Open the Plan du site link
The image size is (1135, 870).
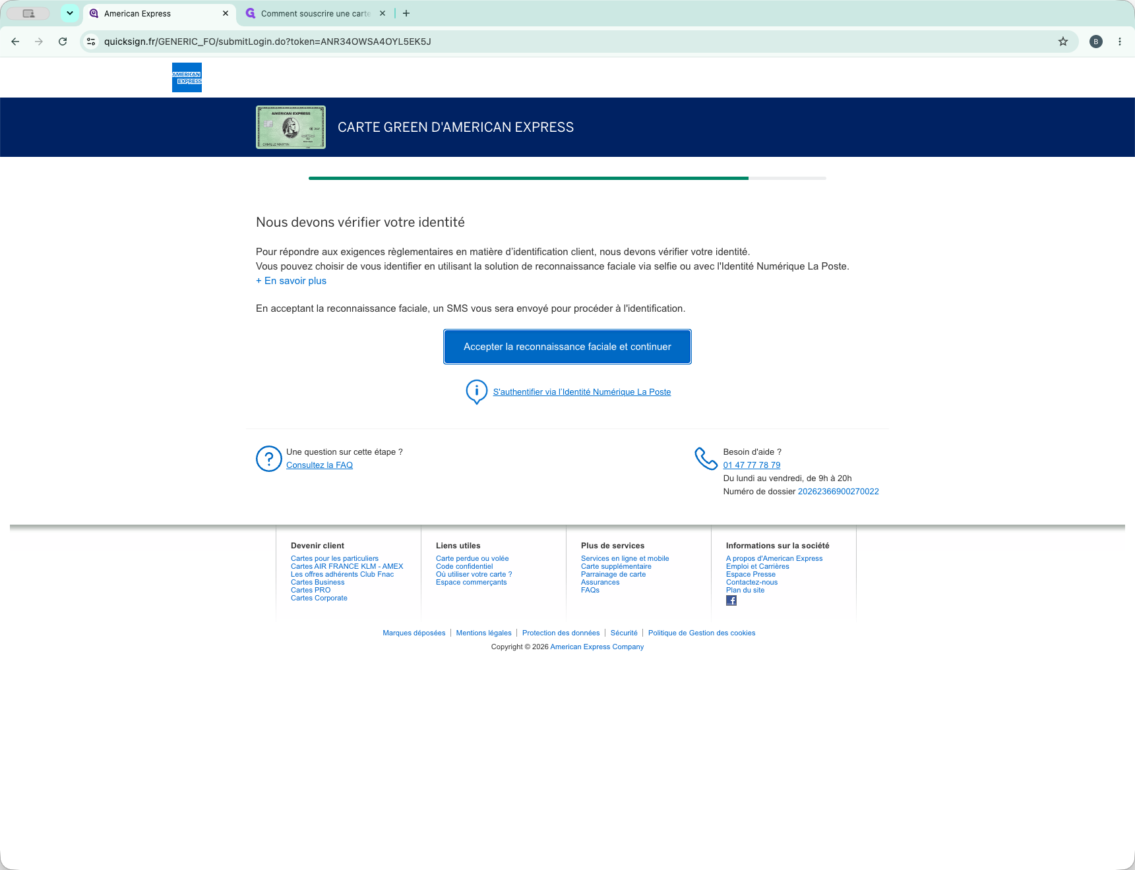(x=745, y=590)
